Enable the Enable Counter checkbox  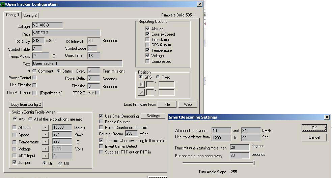click(x=101, y=122)
